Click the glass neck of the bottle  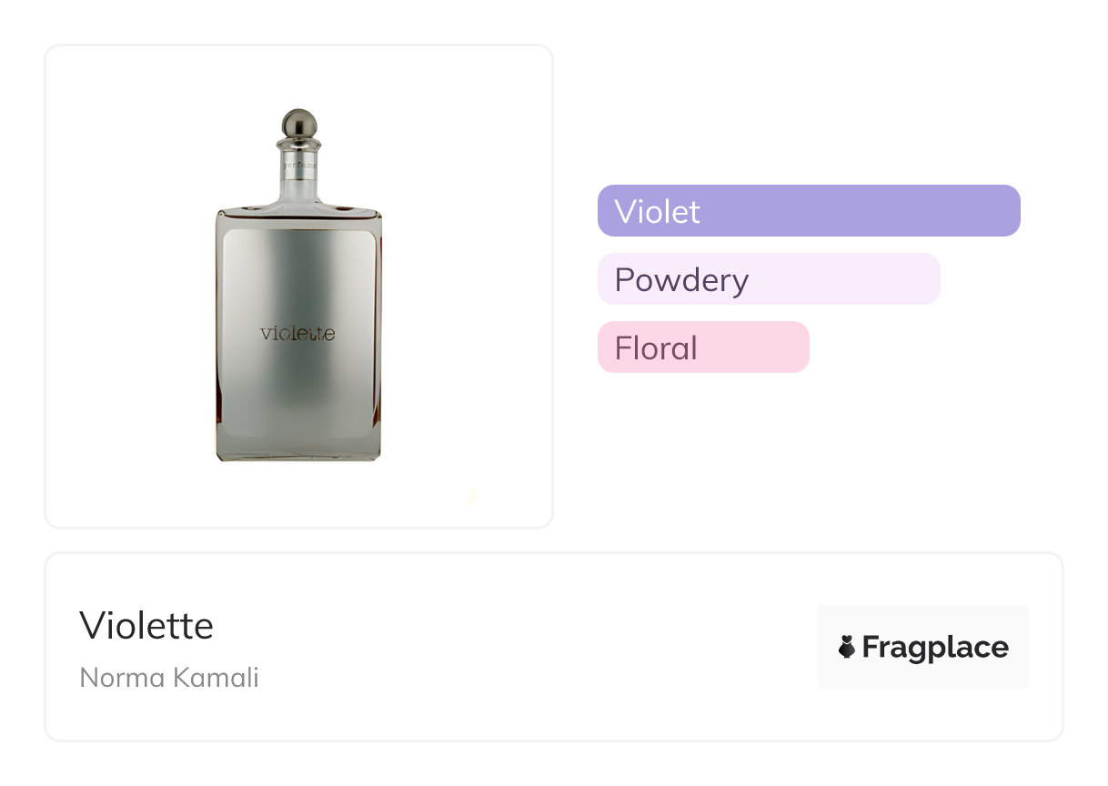[x=297, y=182]
